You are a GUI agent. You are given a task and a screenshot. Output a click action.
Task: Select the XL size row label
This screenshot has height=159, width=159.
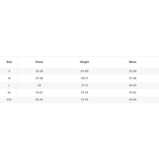9,93
